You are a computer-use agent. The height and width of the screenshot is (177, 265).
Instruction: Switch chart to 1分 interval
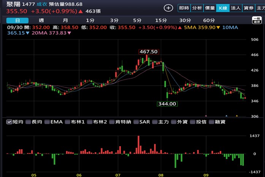point(90,20)
